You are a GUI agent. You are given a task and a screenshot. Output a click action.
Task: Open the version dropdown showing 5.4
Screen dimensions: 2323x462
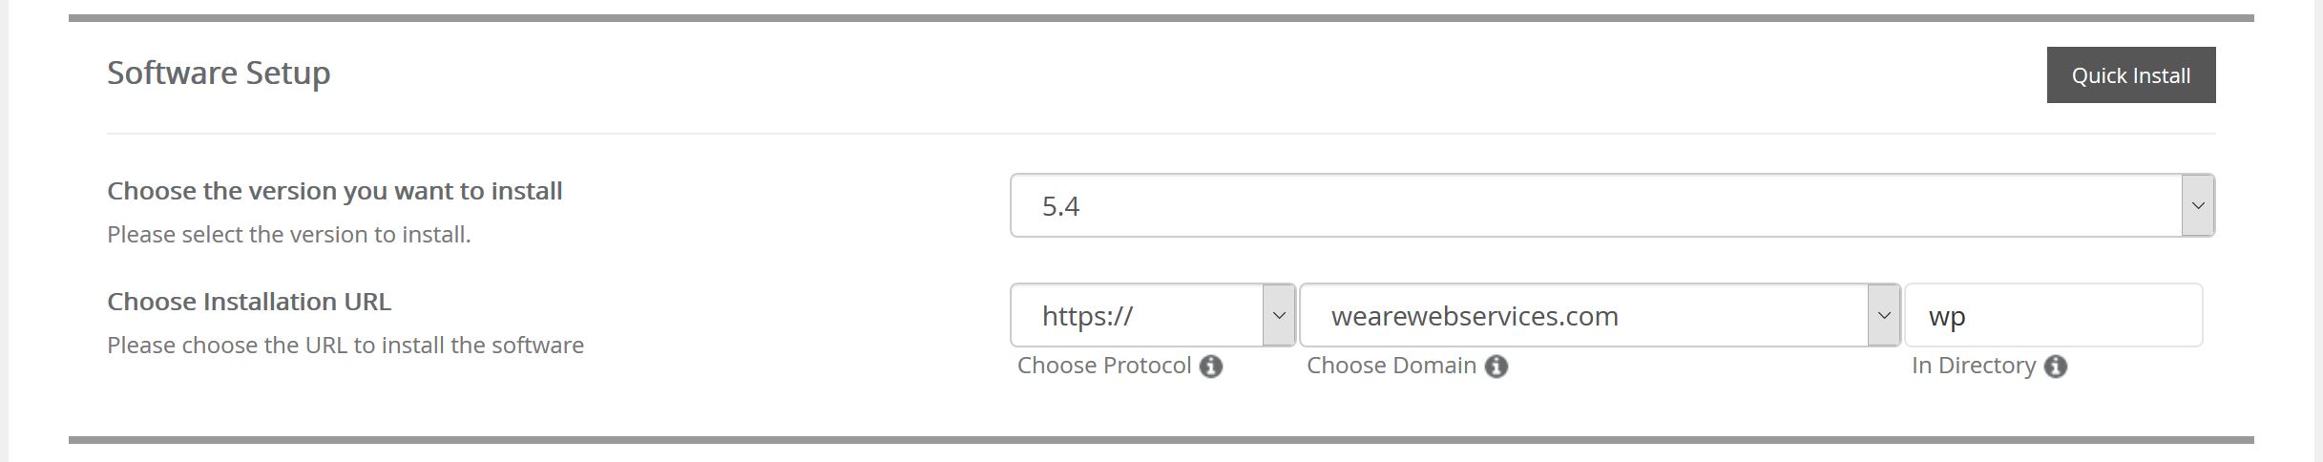click(x=1612, y=205)
